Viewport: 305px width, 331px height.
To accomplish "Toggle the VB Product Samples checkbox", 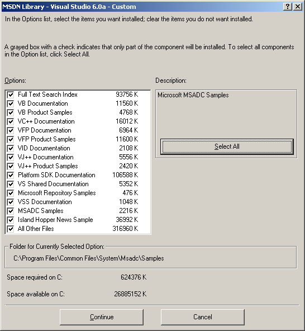I will tap(11, 112).
